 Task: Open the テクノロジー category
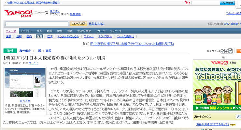click(105, 36)
